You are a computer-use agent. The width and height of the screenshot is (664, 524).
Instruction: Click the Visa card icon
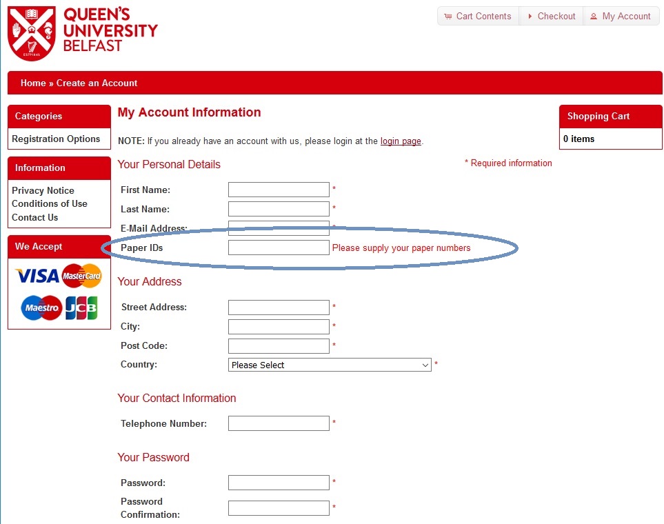pos(37,276)
